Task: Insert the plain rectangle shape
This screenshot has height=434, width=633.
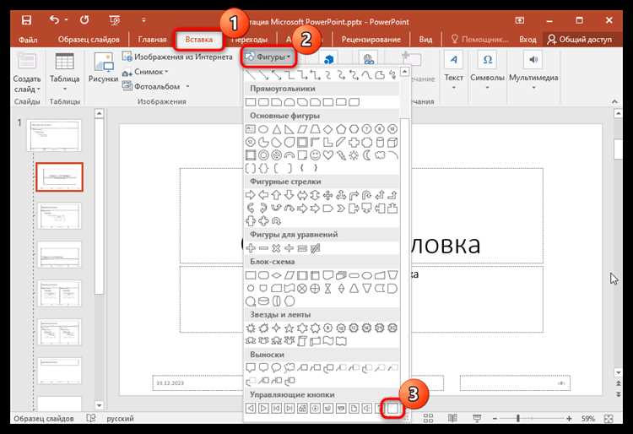Action: (x=251, y=102)
